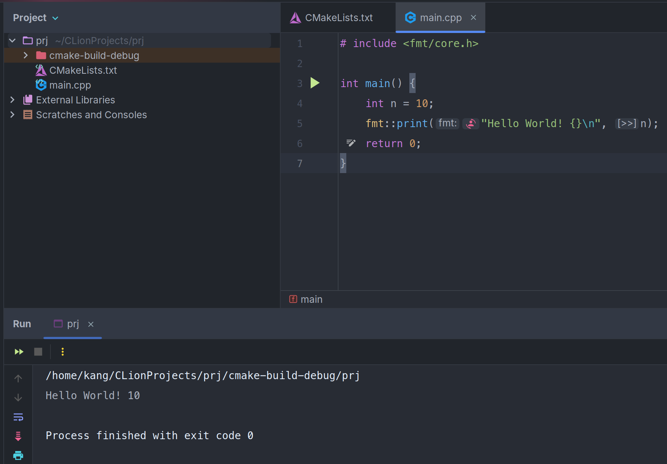This screenshot has width=667, height=464.
Task: Click the [>>] inlay hint before n
Action: 627,123
